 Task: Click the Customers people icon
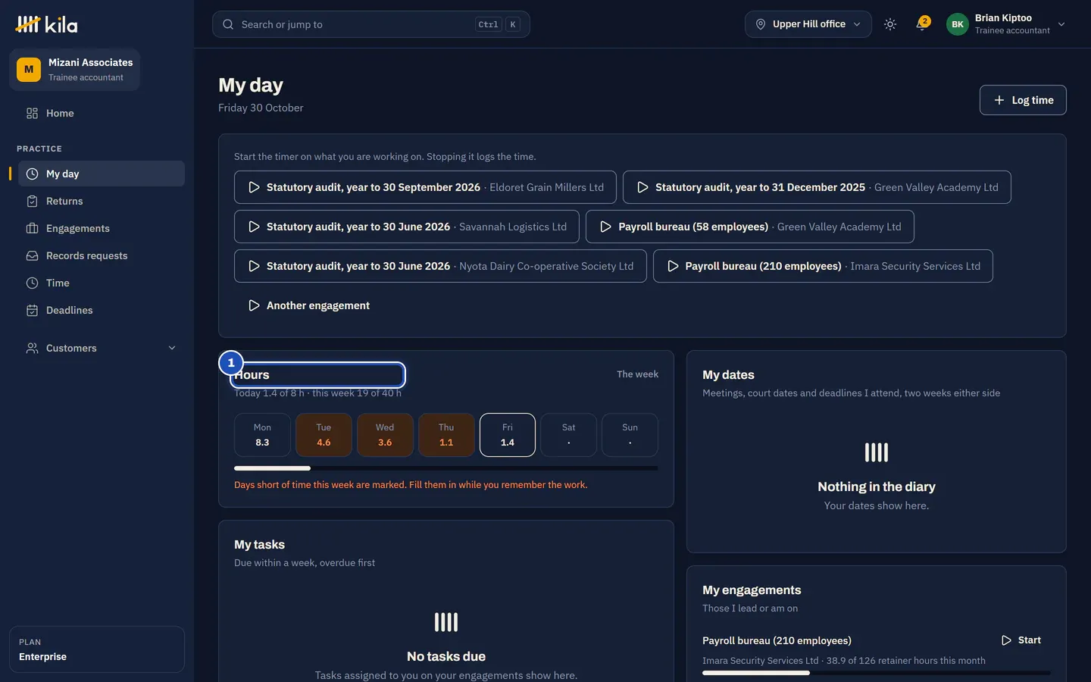click(32, 348)
